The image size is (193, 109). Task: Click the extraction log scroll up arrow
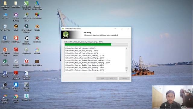tap(127, 48)
